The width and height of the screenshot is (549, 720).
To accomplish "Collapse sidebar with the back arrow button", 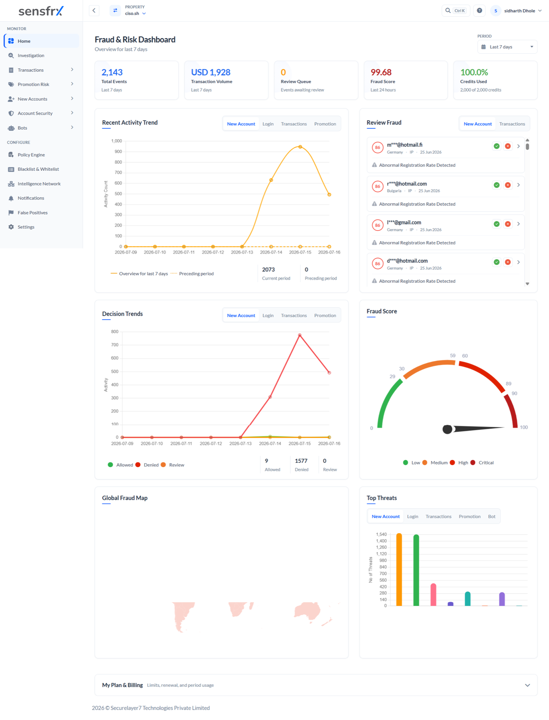I will pos(94,10).
